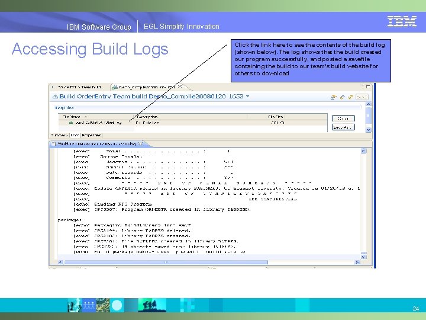Close the build log file tab

pyautogui.click(x=140, y=143)
